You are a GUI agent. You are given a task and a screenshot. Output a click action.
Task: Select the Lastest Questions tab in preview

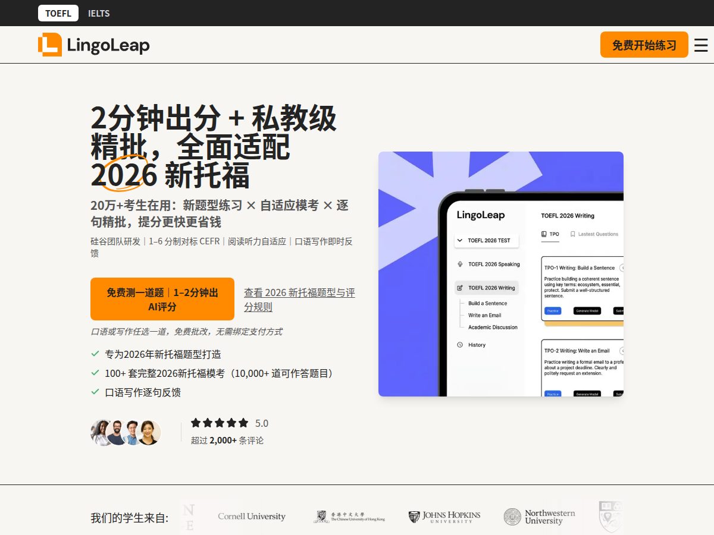594,234
